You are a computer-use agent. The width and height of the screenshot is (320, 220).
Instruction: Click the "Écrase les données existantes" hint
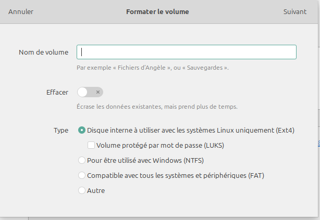point(157,107)
